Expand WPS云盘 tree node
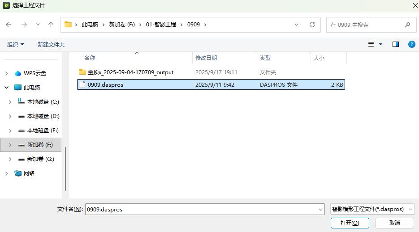The height and width of the screenshot is (232, 419). tap(7, 73)
